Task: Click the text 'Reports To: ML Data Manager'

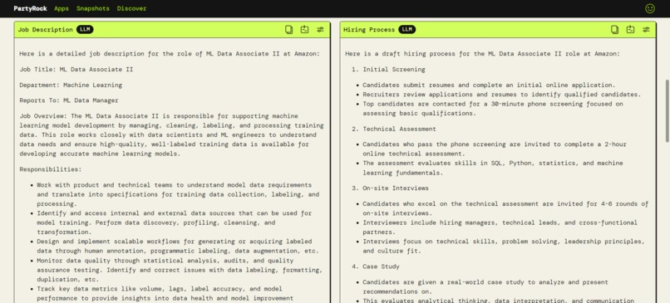Action: 69,100
